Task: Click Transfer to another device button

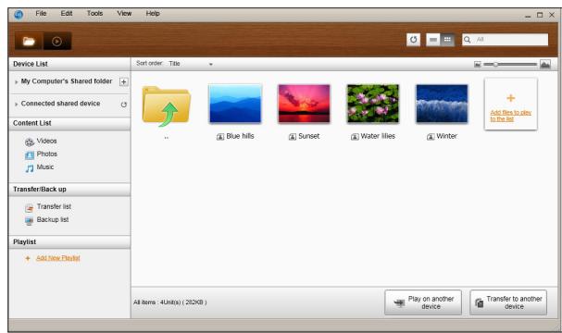Action: point(508,302)
